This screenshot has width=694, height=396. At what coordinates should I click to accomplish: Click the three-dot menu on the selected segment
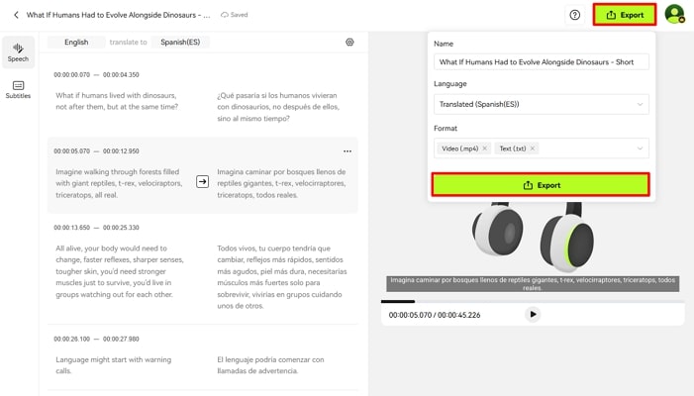point(347,151)
